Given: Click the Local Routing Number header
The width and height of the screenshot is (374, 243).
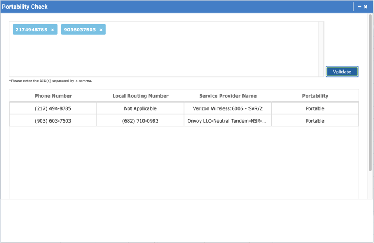Looking at the screenshot, I should tap(140, 96).
